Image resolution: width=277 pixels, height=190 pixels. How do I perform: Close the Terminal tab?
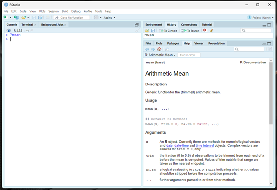[x=35, y=25]
